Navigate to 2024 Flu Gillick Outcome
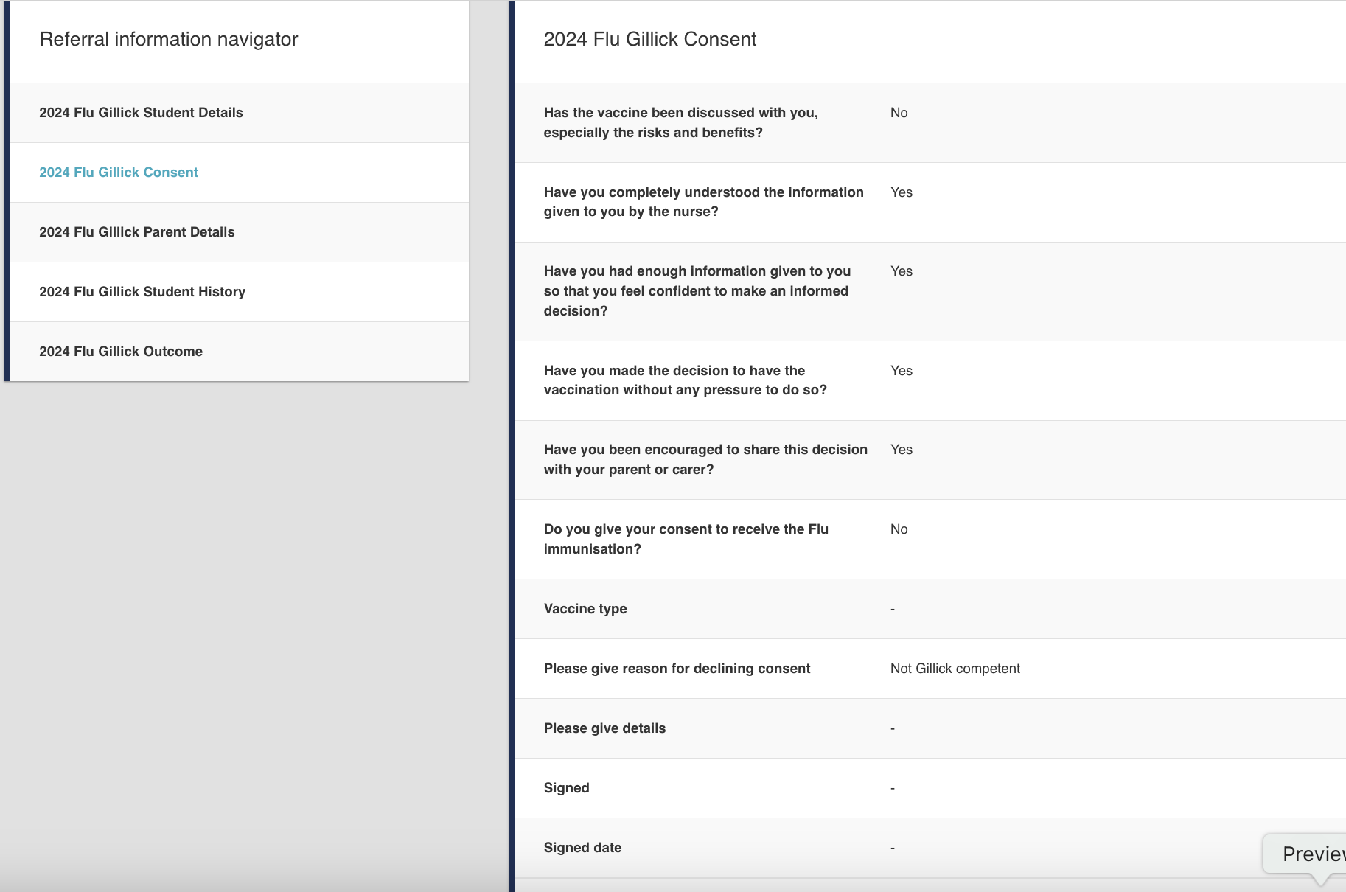Screen dimensions: 1346x892 pos(121,352)
